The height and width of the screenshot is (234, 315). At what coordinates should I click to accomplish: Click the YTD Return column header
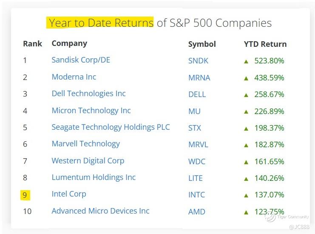[x=265, y=44]
